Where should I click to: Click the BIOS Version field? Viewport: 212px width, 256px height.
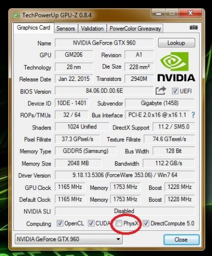[104, 91]
